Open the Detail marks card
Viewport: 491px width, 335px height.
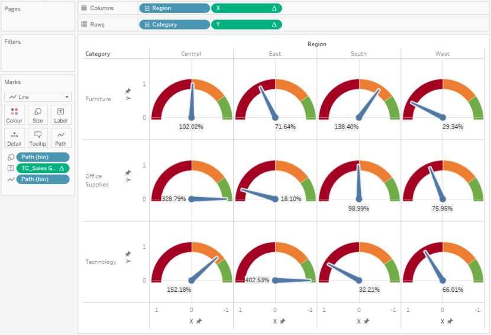click(x=14, y=138)
